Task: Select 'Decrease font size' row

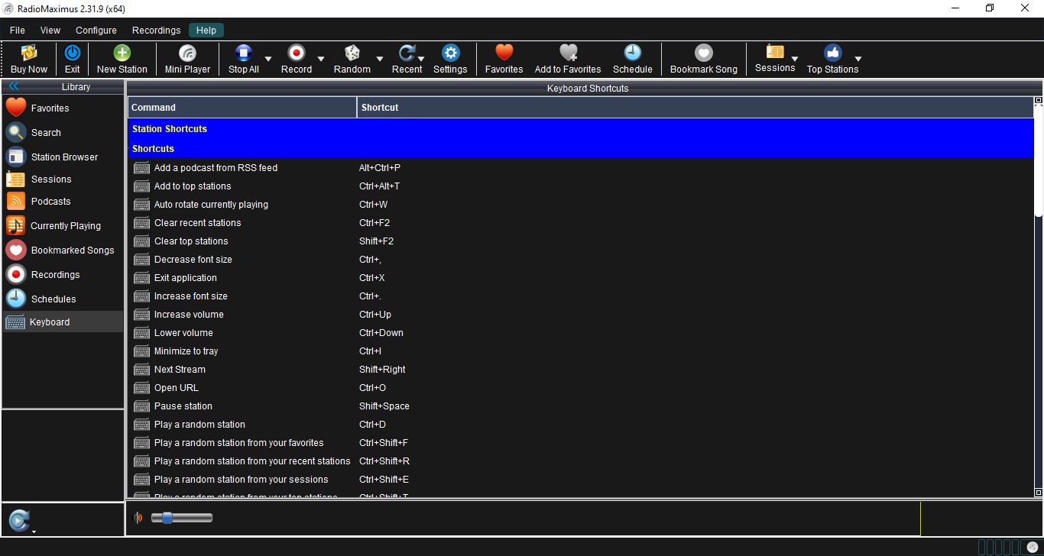Action: [581, 260]
